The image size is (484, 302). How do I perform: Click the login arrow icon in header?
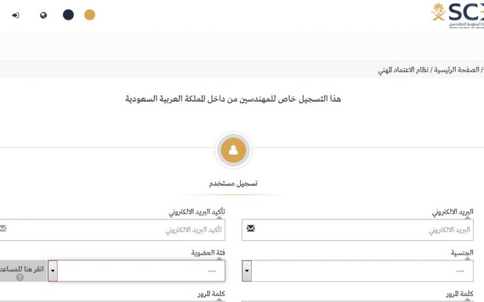[16, 15]
